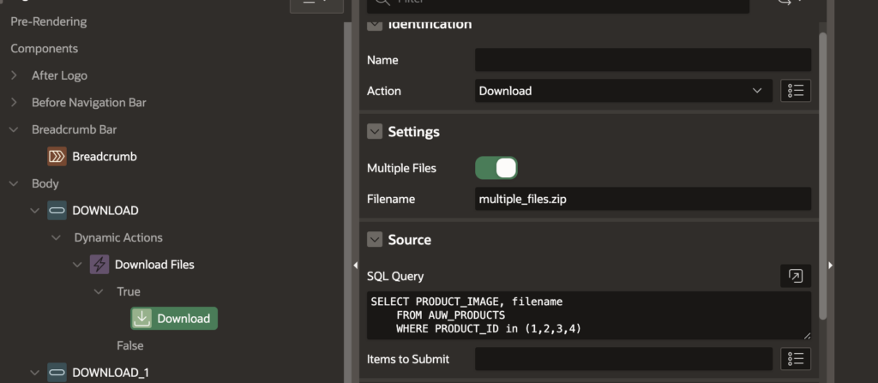Image resolution: width=878 pixels, height=383 pixels.
Task: Toggle the Multiple Files switch off
Action: tap(496, 168)
